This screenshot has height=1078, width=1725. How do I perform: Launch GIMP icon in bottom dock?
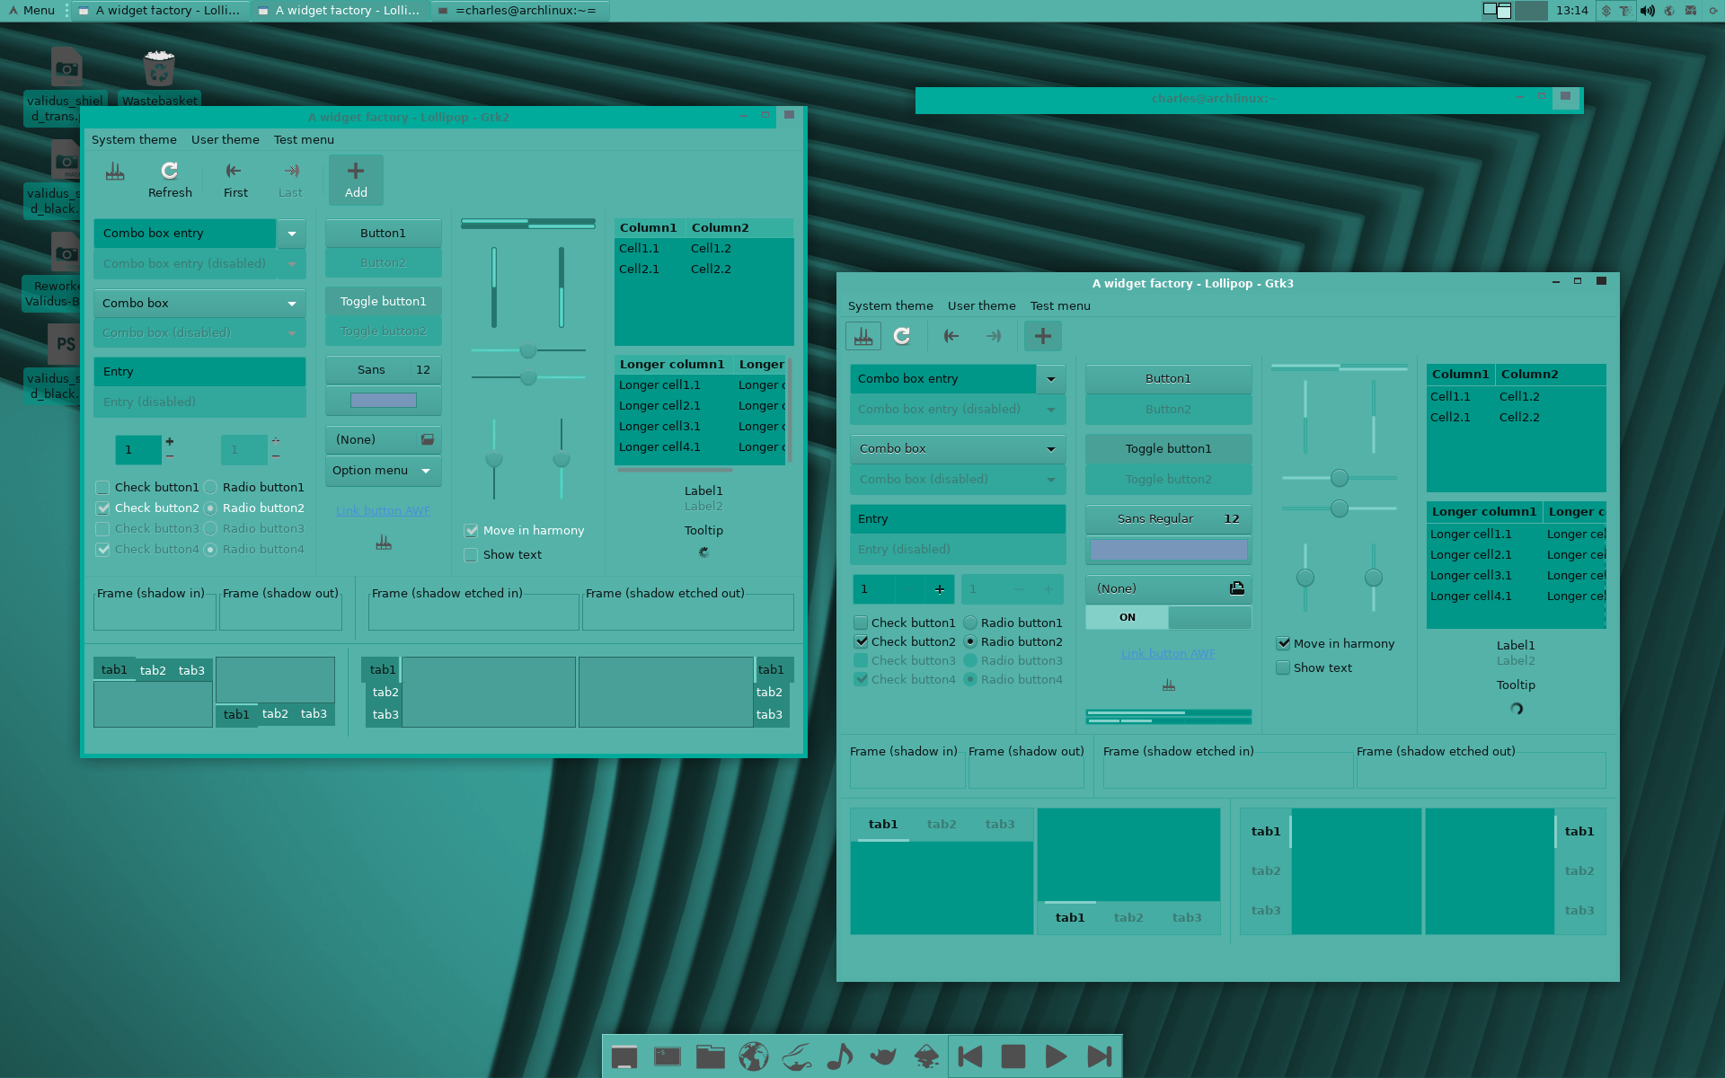pyautogui.click(x=883, y=1056)
